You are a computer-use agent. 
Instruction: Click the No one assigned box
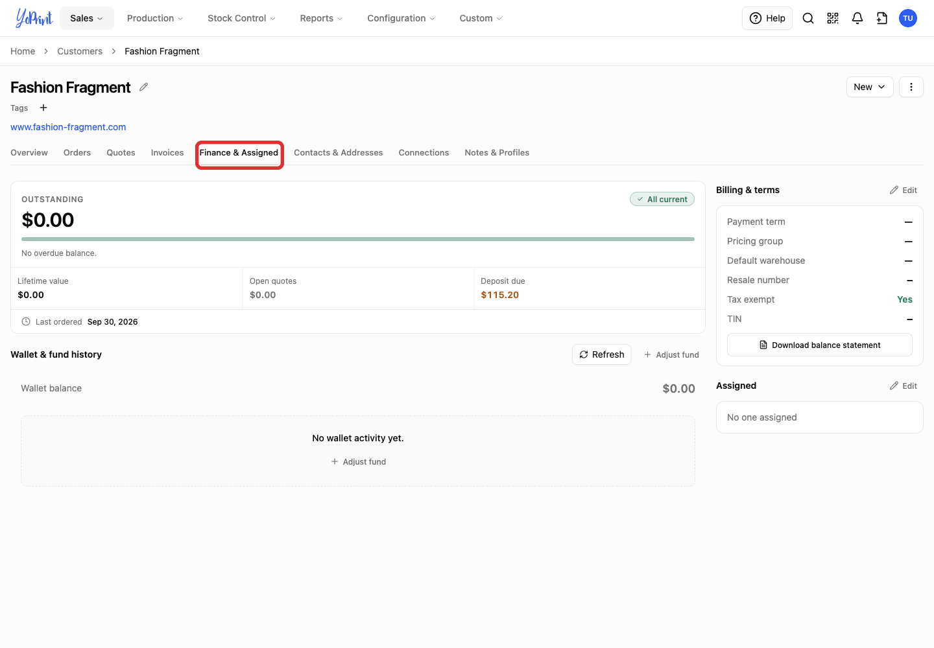[820, 417]
